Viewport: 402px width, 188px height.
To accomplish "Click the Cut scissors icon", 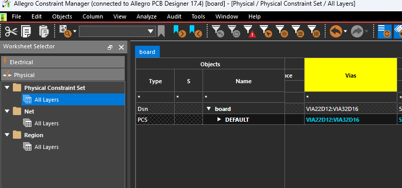I will tap(11, 32).
